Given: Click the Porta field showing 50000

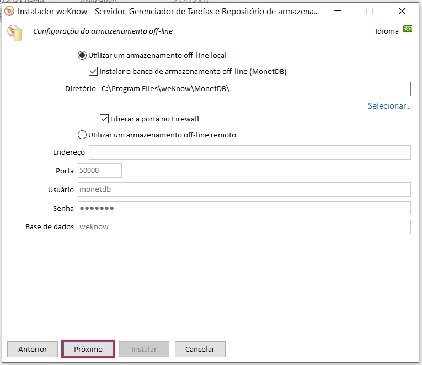Looking at the screenshot, I should [x=99, y=171].
